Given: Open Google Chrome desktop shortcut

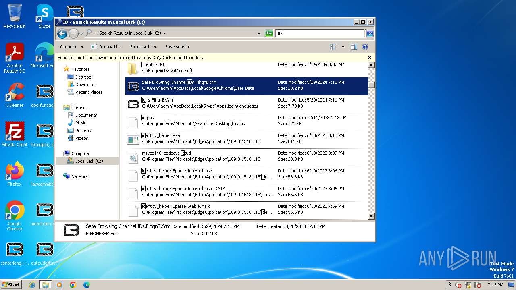Looking at the screenshot, I should coord(15,216).
